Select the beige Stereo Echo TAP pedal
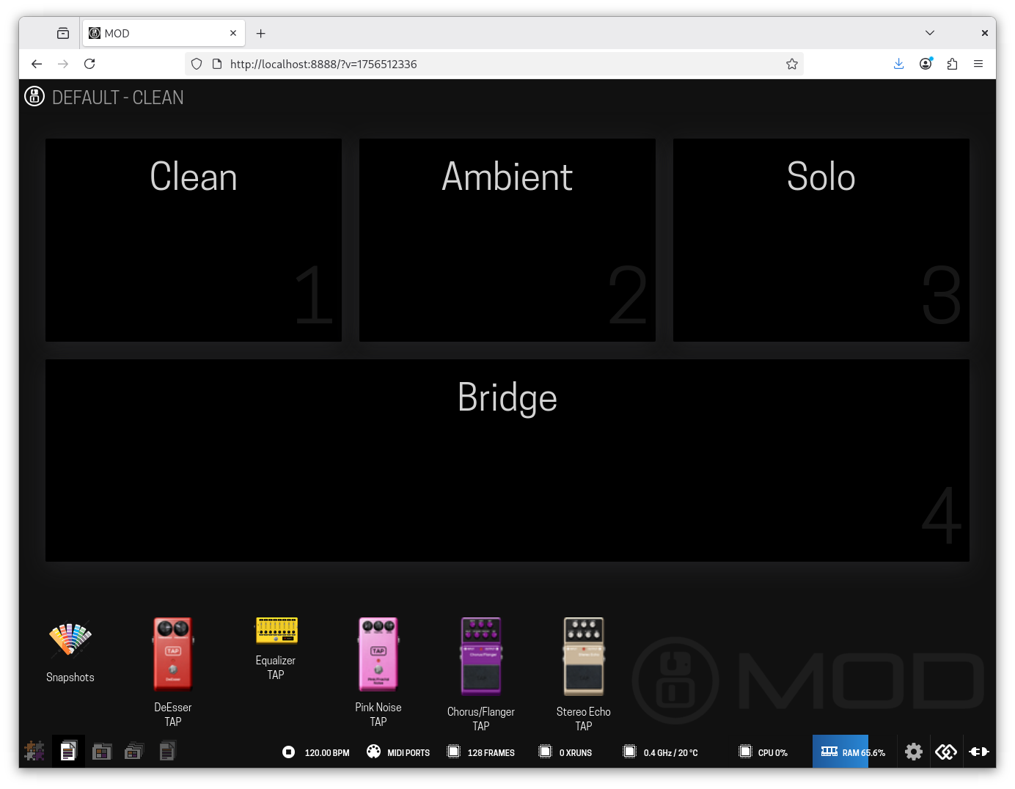Image resolution: width=1015 pixels, height=789 pixels. pos(584,656)
